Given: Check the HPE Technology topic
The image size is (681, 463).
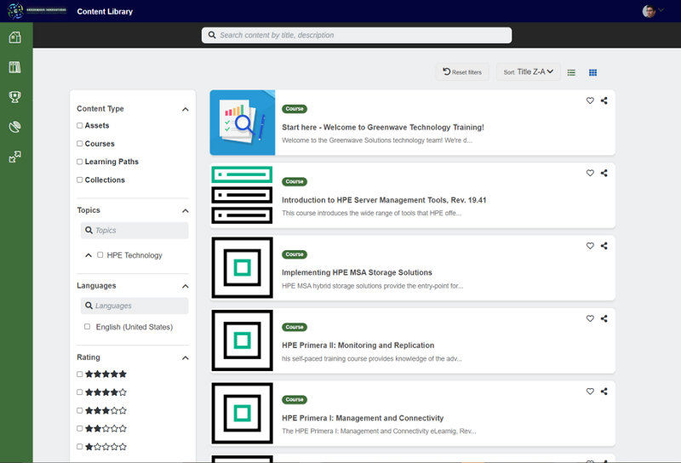Looking at the screenshot, I should [100, 255].
